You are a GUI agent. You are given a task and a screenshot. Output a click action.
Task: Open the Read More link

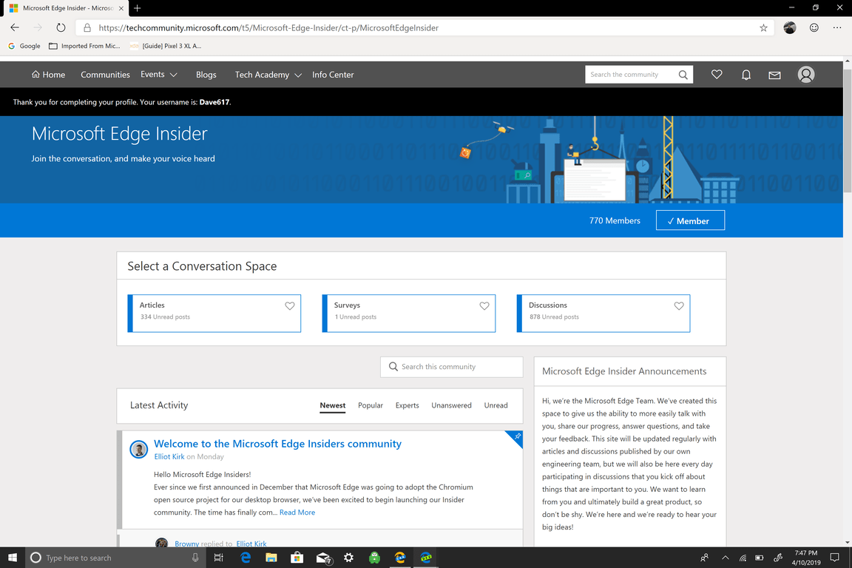297,513
